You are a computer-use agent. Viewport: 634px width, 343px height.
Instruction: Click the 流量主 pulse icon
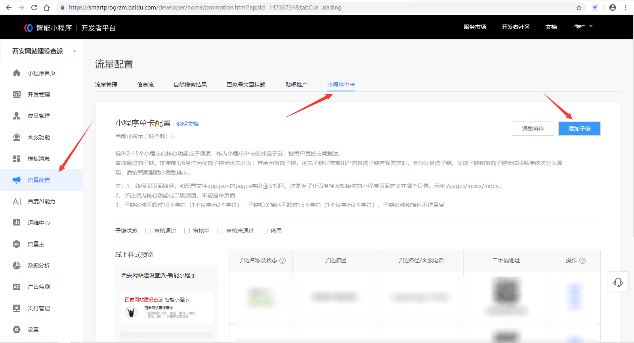tap(17, 244)
